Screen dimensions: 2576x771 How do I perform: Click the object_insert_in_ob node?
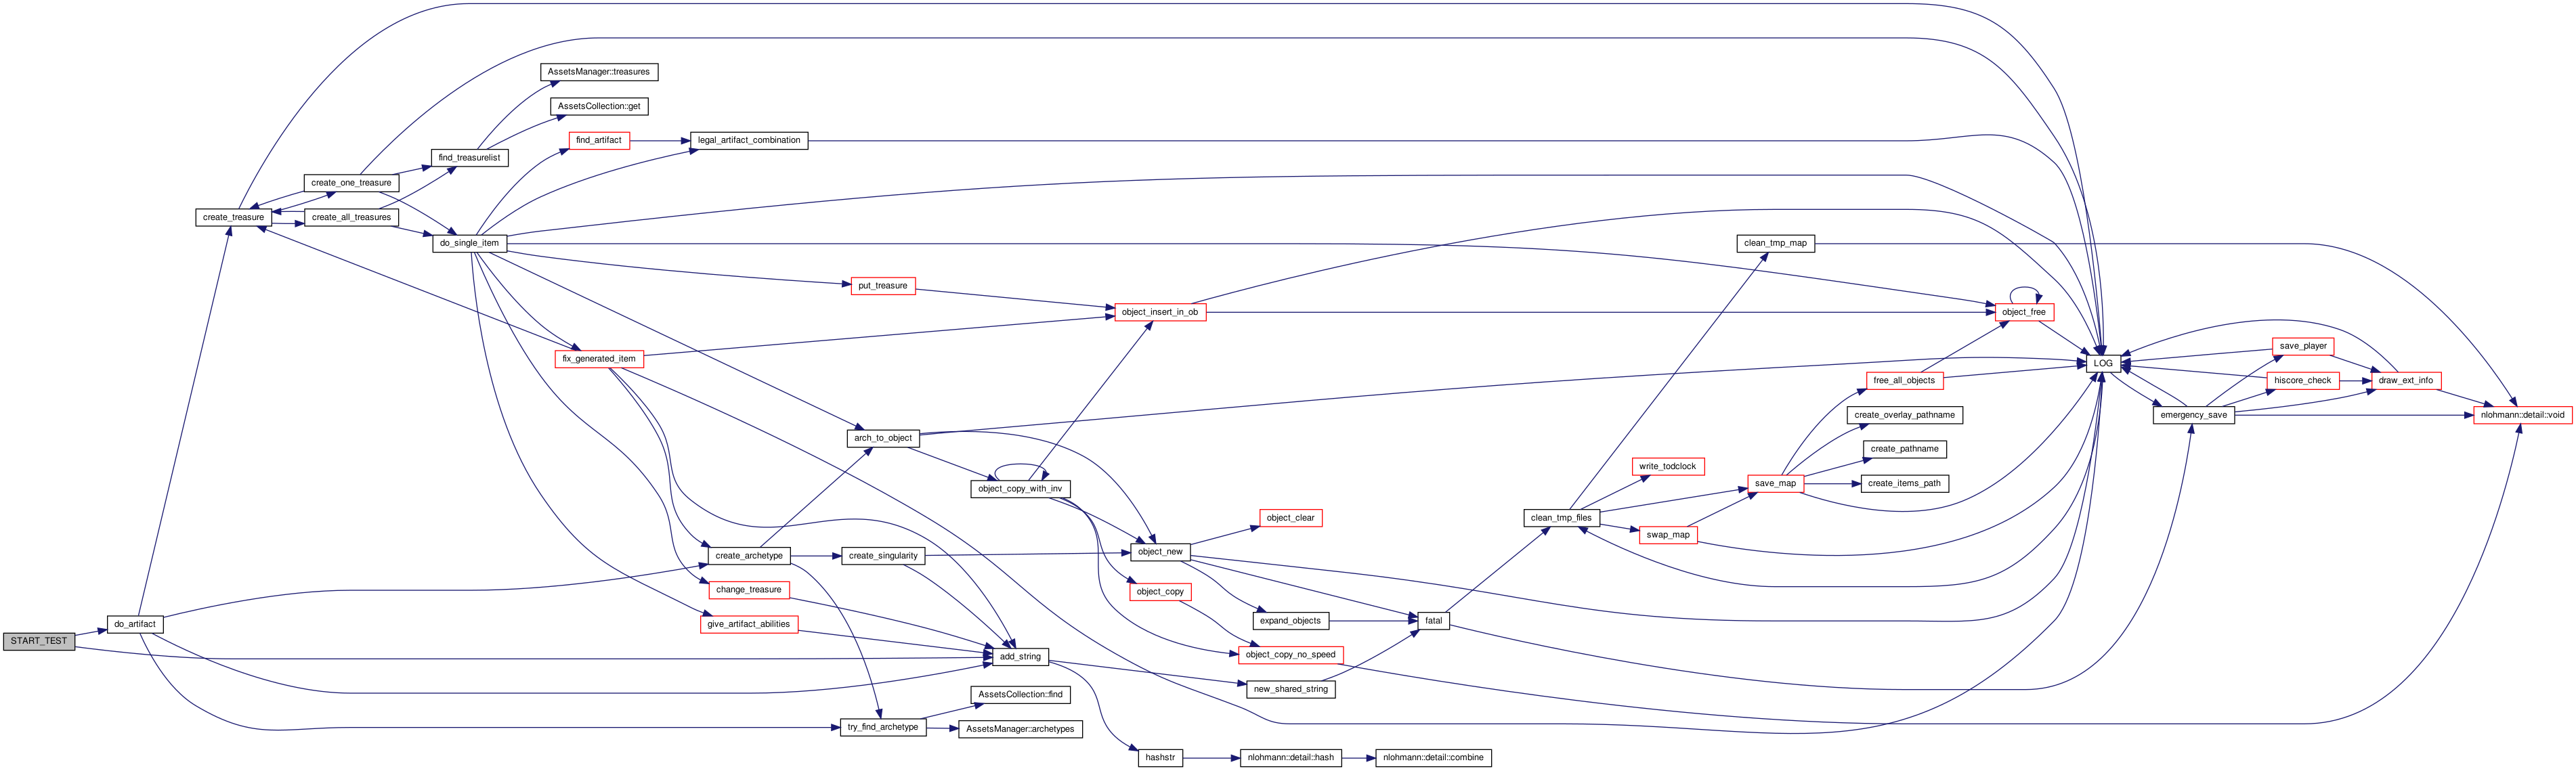point(1160,312)
